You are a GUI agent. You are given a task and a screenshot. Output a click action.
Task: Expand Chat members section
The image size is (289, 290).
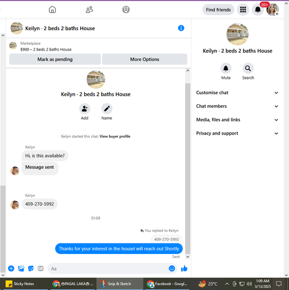click(x=237, y=106)
